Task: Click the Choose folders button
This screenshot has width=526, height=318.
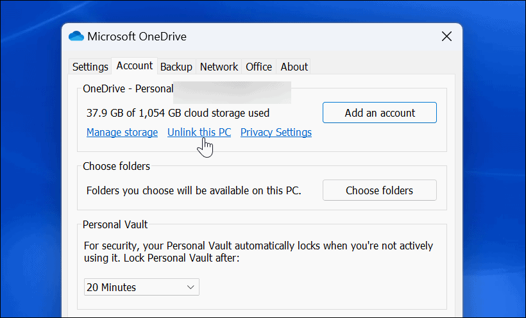Action: pos(380,190)
